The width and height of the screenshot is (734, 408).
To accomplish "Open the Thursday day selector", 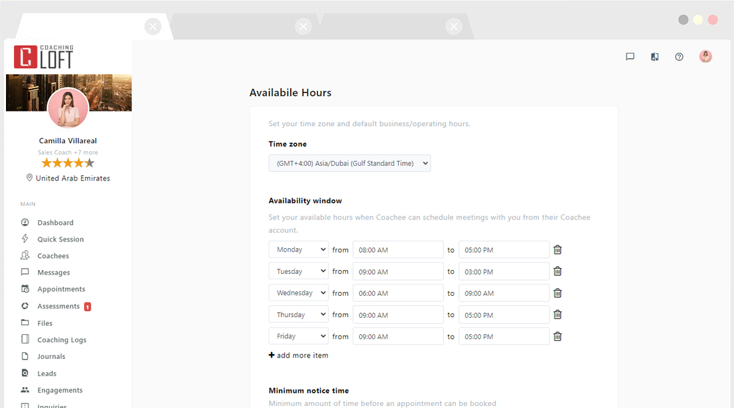I will (298, 314).
